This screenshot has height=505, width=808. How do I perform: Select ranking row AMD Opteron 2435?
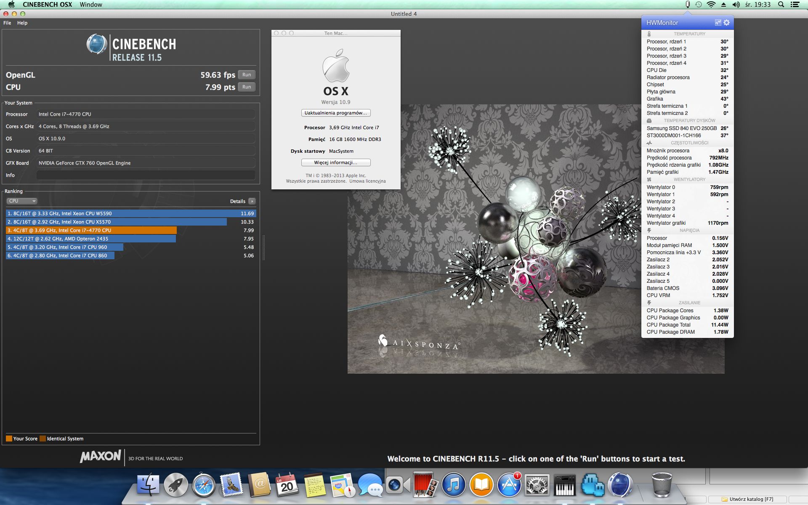pos(130,239)
